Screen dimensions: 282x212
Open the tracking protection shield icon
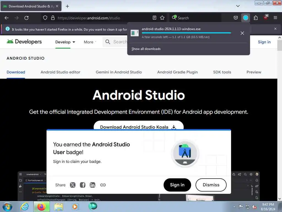45,18
